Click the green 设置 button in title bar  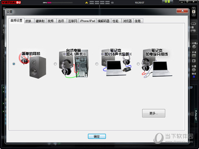pyautogui.click(x=168, y=2)
